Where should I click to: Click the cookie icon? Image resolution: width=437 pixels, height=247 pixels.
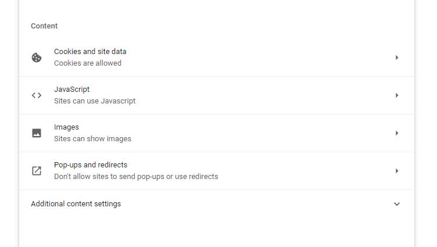tap(37, 58)
